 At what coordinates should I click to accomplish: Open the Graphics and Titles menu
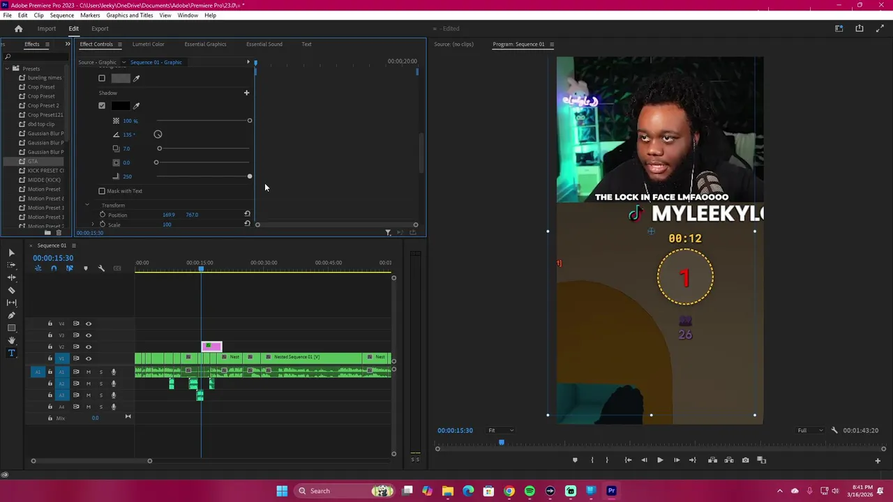130,15
